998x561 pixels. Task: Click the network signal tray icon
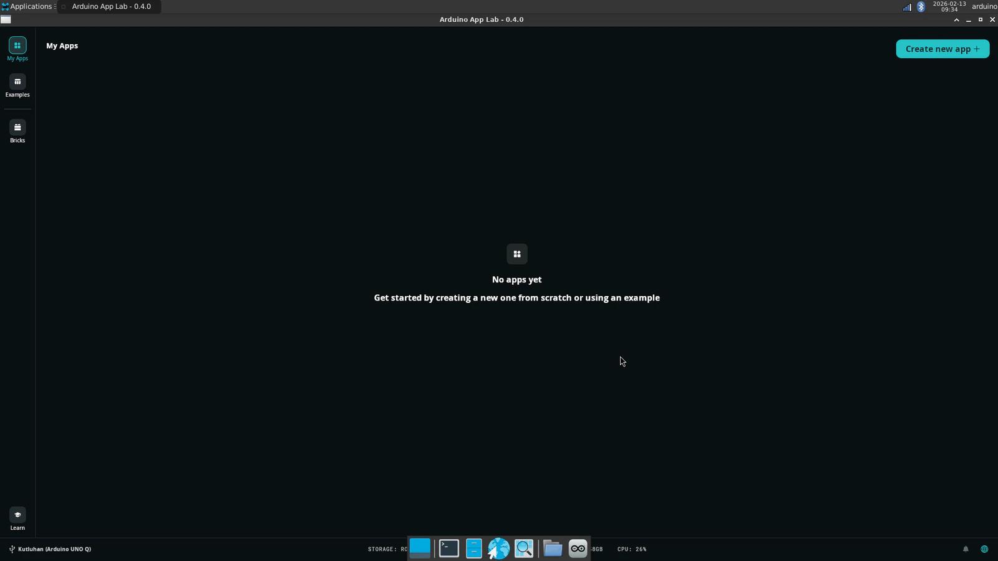click(907, 7)
